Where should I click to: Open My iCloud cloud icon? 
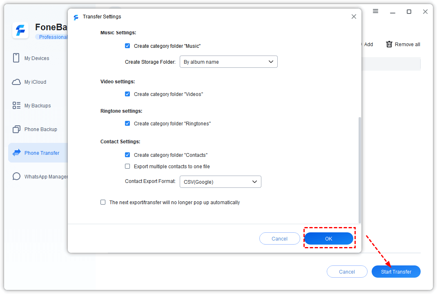16,82
